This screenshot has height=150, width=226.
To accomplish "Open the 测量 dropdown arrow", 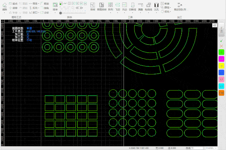I will pos(140,13).
